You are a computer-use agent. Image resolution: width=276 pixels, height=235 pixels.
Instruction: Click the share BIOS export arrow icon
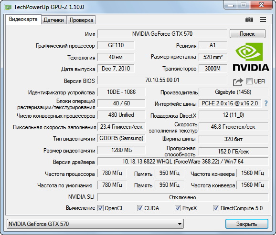click(238, 82)
